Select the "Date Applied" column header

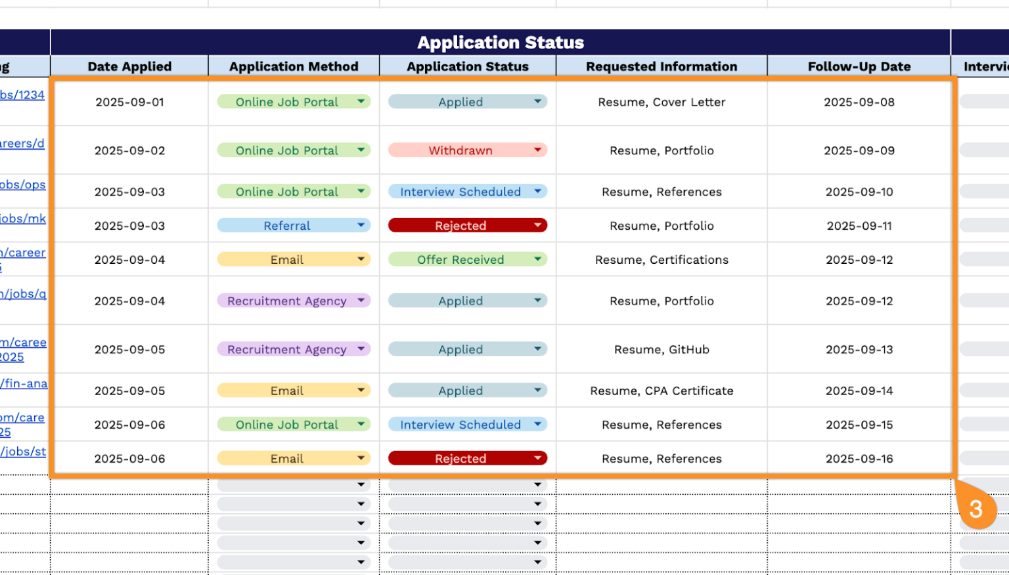point(129,66)
